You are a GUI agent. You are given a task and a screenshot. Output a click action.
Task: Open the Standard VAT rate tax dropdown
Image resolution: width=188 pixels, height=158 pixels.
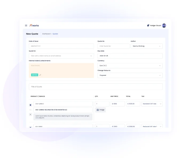152,104
